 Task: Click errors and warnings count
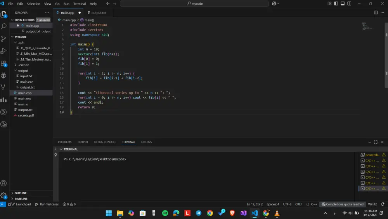tap(69, 204)
